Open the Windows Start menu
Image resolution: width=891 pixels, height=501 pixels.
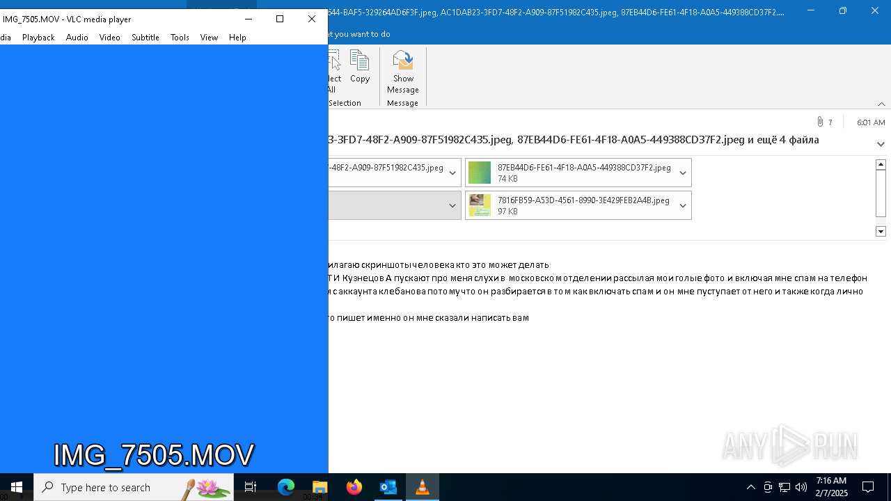pyautogui.click(x=17, y=487)
